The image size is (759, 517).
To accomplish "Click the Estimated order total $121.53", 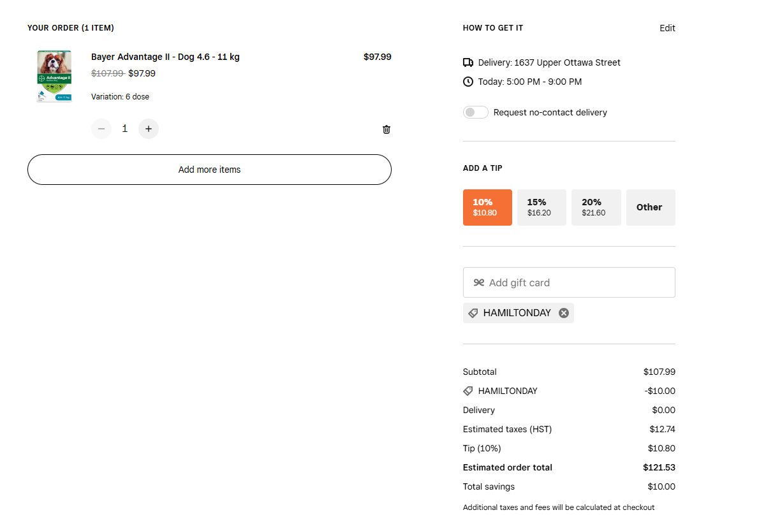I will point(659,468).
